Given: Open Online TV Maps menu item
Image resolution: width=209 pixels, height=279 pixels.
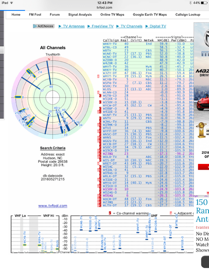Looking at the screenshot, I should coord(112,14).
